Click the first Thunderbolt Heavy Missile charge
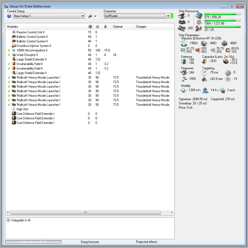The height and width of the screenshot is (248, 248). pyautogui.click(x=152, y=78)
